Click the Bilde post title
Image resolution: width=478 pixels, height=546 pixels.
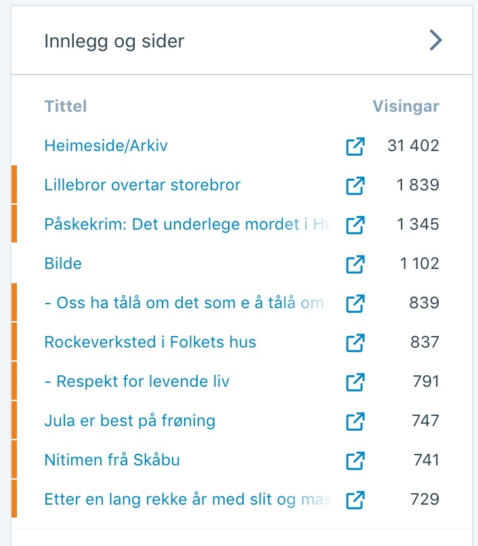pos(63,264)
